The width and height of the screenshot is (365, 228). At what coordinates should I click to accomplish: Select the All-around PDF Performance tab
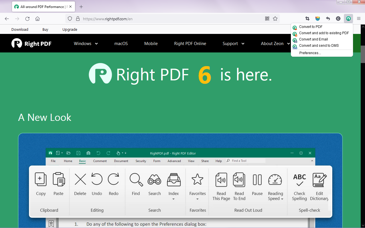click(44, 7)
